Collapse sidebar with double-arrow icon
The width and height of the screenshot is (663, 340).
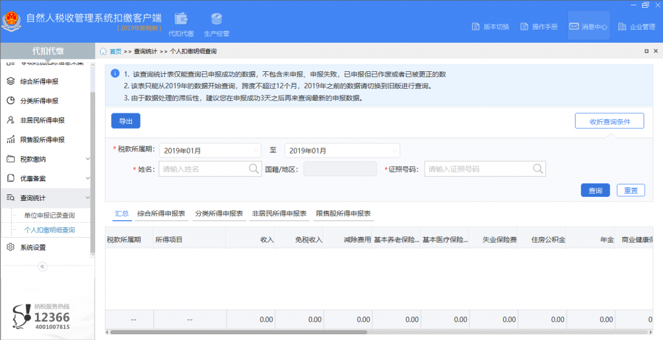pyautogui.click(x=42, y=266)
